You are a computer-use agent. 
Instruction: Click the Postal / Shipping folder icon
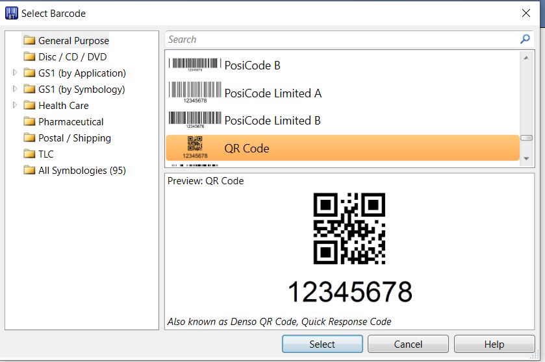(29, 138)
